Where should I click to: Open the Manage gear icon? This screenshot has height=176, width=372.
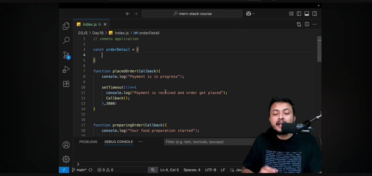[x=66, y=159]
